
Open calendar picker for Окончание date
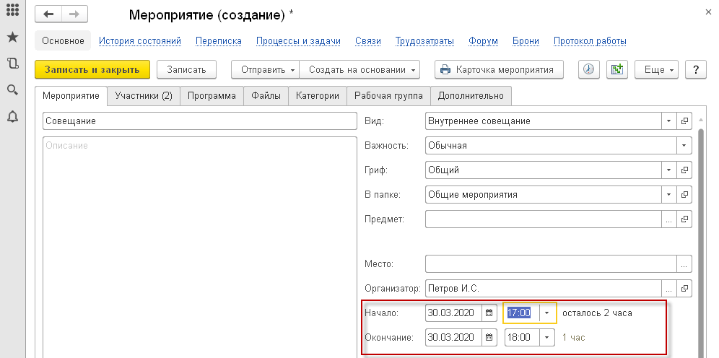[489, 338]
